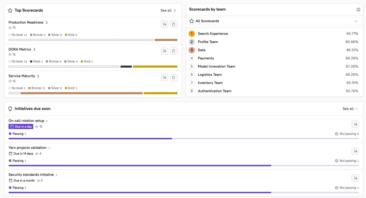Click rank 1 badge for Search Experience
Viewport: 366px width, 198px height.
click(x=192, y=34)
